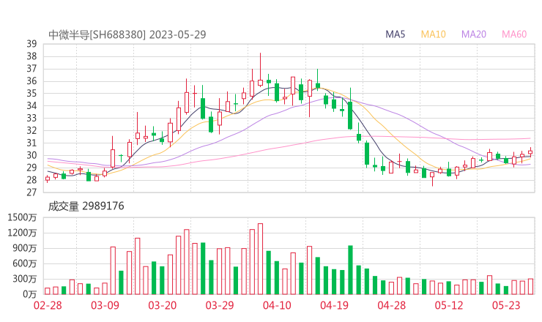Click the MA20 legend label
The width and height of the screenshot is (542, 322).
(474, 34)
